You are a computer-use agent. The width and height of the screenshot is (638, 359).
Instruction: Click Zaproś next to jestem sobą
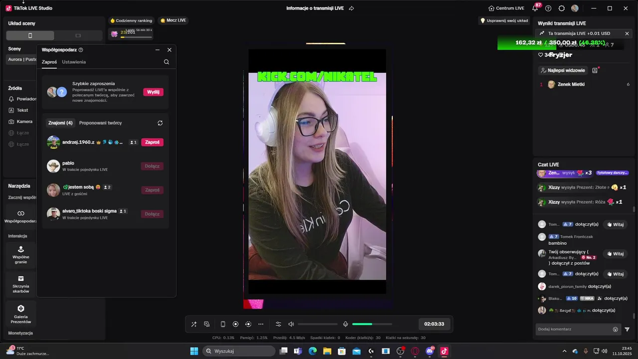(x=152, y=190)
